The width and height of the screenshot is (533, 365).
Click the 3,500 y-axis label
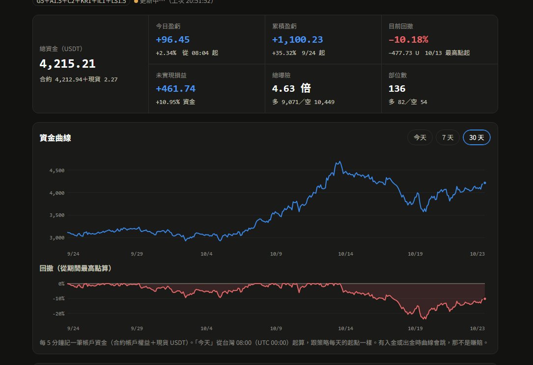(57, 215)
